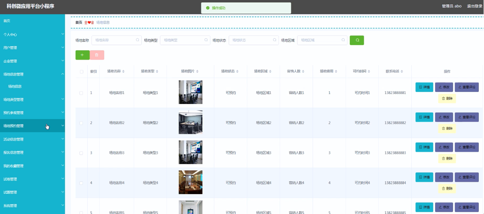Click 退出登录 link at top right
The width and height of the screenshot is (484, 214).
coord(474,6)
